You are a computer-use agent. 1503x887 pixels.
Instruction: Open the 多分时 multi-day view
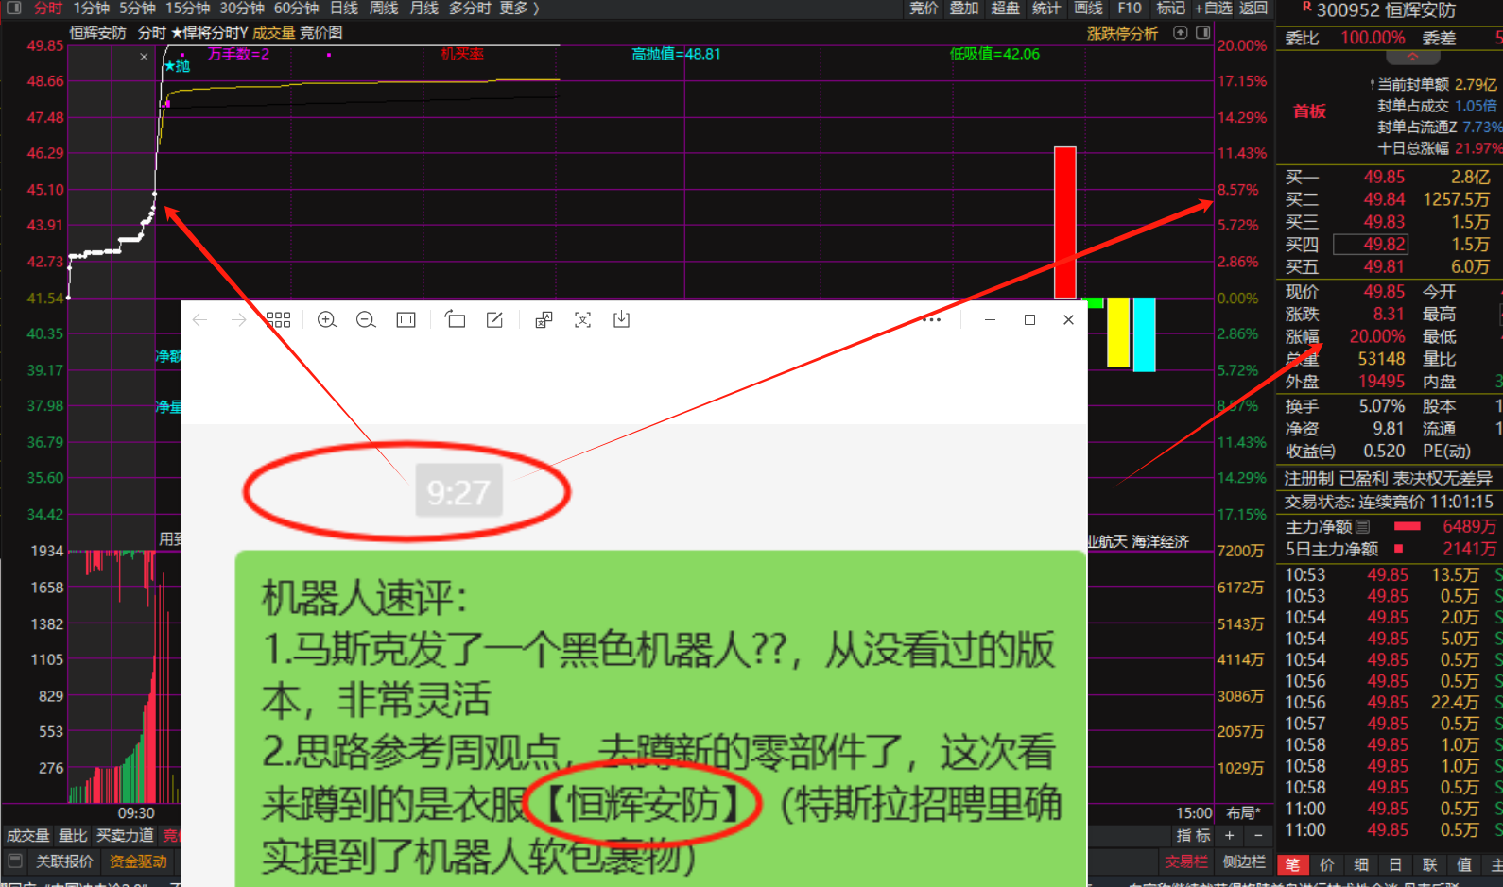pos(470,8)
